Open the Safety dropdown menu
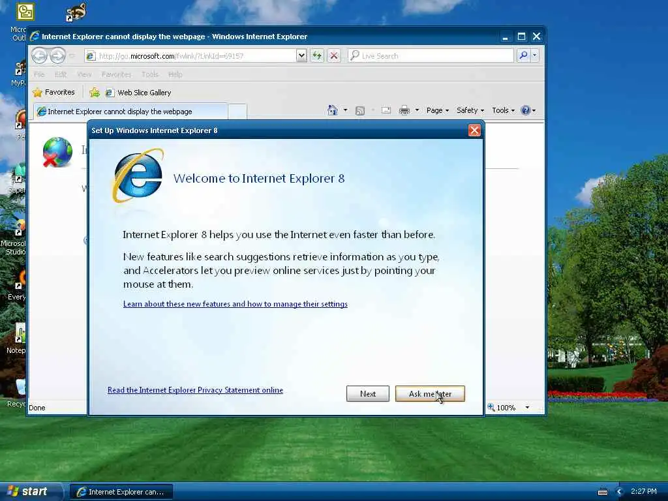Screen dimensions: 668x501 click(x=470, y=110)
